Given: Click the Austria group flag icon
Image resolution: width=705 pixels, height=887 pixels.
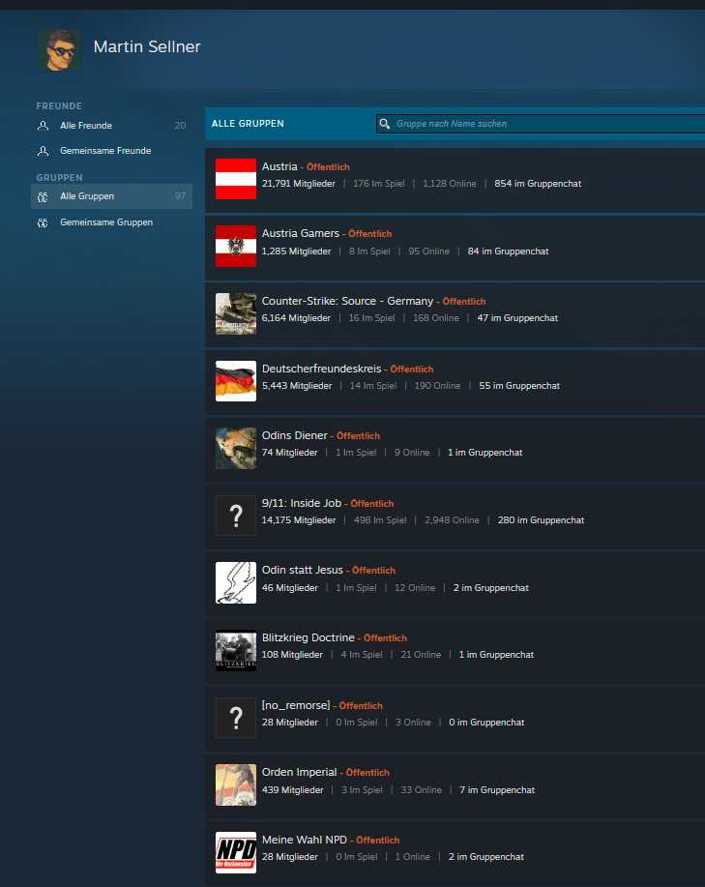Looking at the screenshot, I should (236, 179).
